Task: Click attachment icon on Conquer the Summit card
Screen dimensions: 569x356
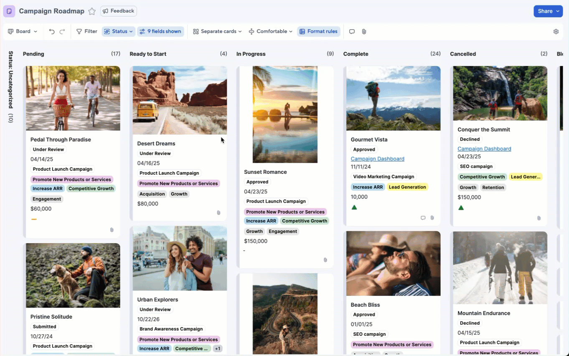Action: (539, 218)
